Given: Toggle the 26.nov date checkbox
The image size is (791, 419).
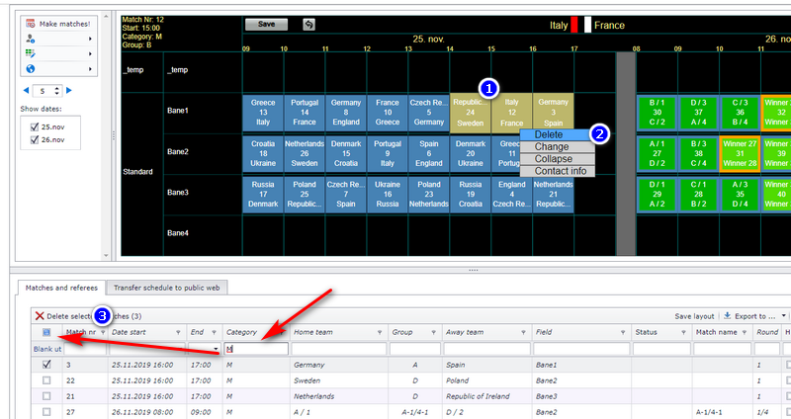Looking at the screenshot, I should coord(35,139).
